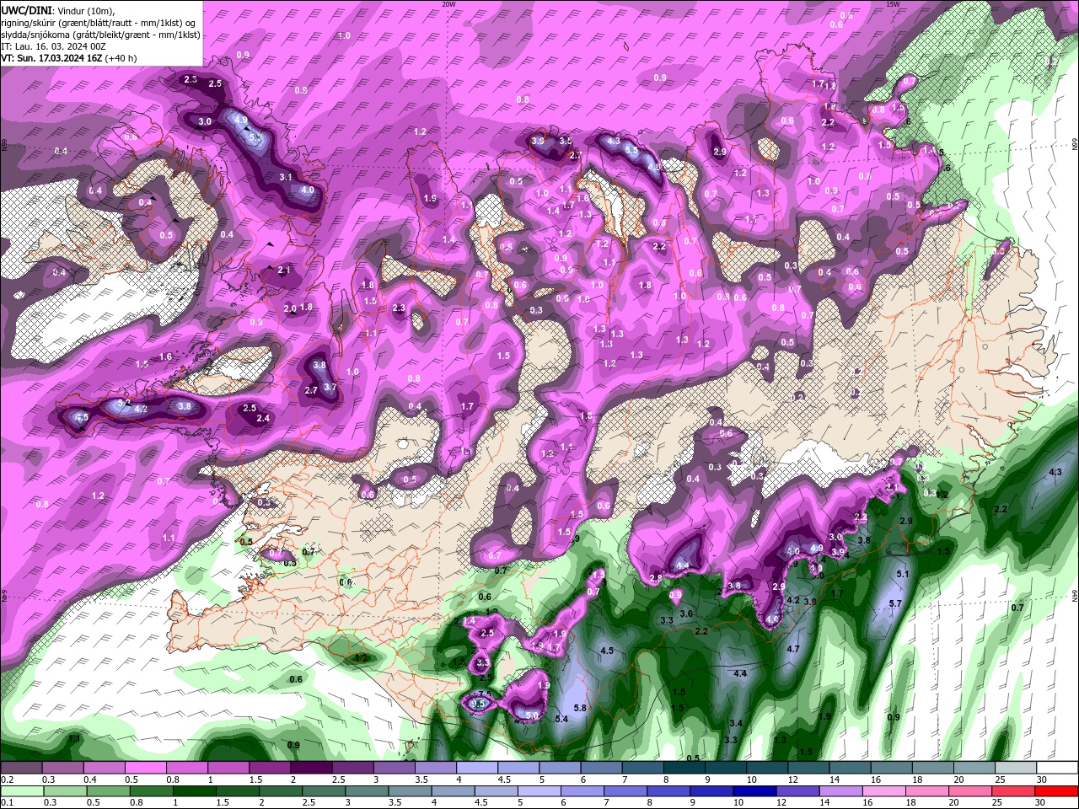Click the 2.4 snowfall value on the map
The image size is (1079, 809).
point(263,418)
